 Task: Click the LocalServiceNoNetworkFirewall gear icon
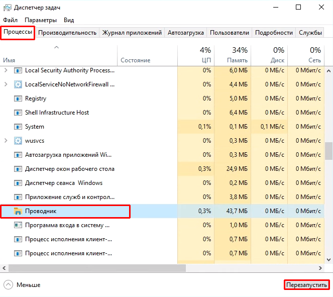point(18,84)
